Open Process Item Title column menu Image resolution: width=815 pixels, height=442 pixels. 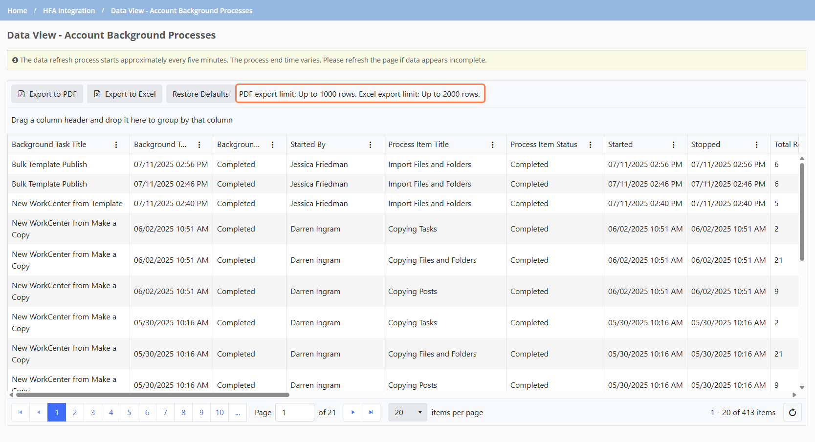click(x=492, y=145)
